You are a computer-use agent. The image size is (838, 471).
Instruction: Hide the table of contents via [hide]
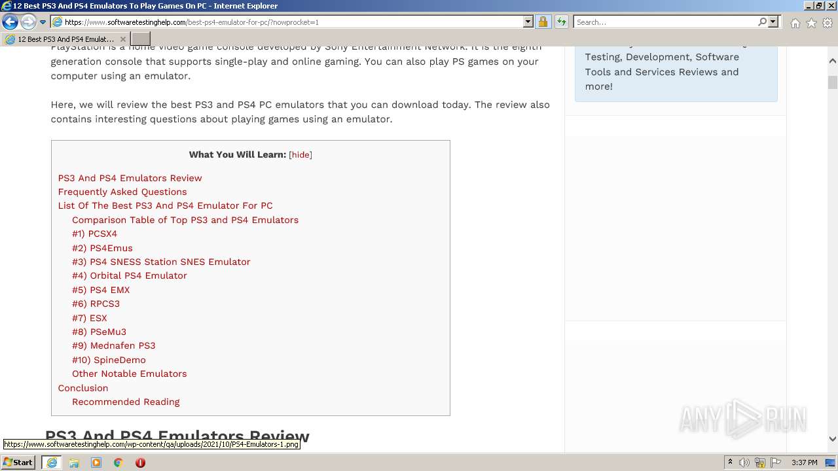tap(301, 155)
